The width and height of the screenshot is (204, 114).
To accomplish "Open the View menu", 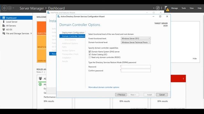I will (192, 8).
